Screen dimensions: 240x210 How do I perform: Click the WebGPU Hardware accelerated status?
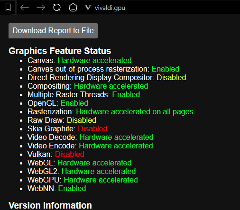coord(101,180)
